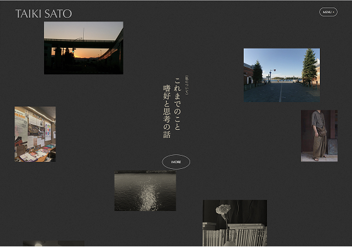Click the vertical heading これまでのこと

[178, 104]
